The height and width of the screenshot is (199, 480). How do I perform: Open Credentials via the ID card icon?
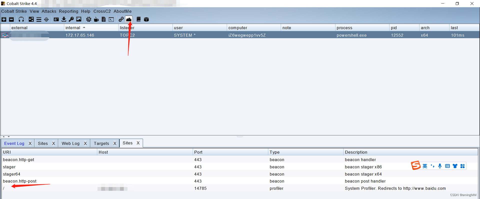coord(56,19)
